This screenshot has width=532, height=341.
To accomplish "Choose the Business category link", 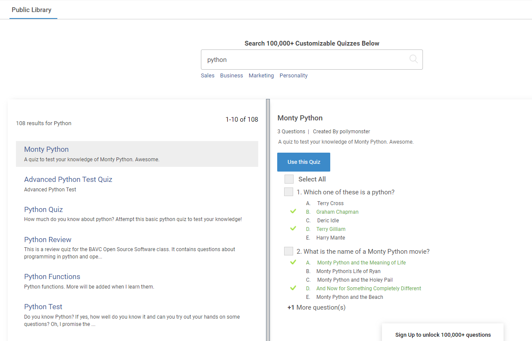I will pyautogui.click(x=232, y=76).
